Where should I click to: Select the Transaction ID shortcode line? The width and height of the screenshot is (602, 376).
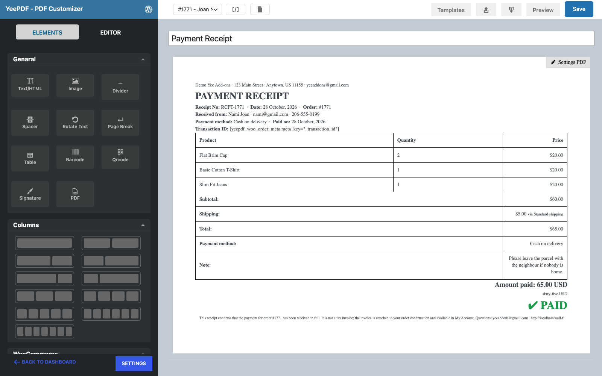point(267,129)
